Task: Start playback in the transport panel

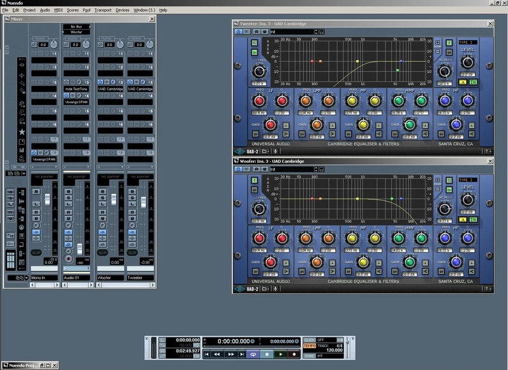Action: click(x=281, y=355)
